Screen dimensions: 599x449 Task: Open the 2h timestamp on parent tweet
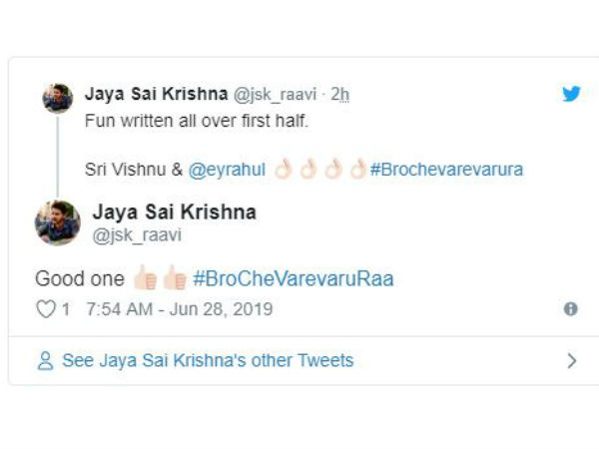pos(339,94)
